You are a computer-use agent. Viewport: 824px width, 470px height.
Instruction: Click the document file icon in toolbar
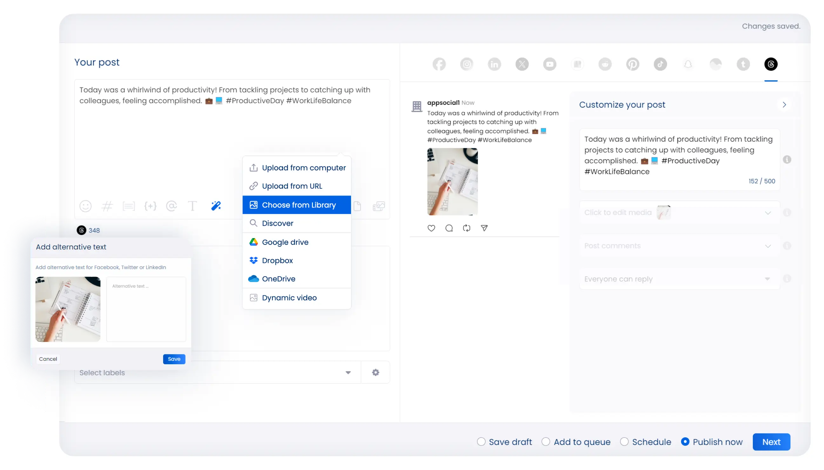tap(357, 206)
